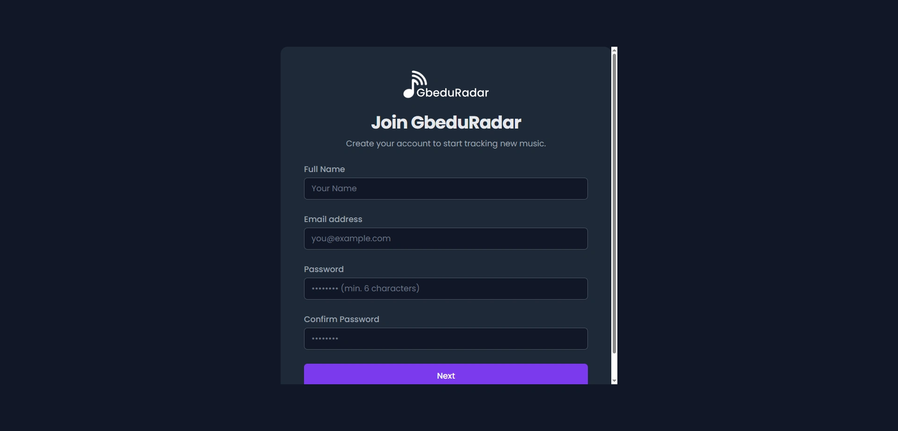
Task: Select the you@example.com email field
Action: [446, 239]
